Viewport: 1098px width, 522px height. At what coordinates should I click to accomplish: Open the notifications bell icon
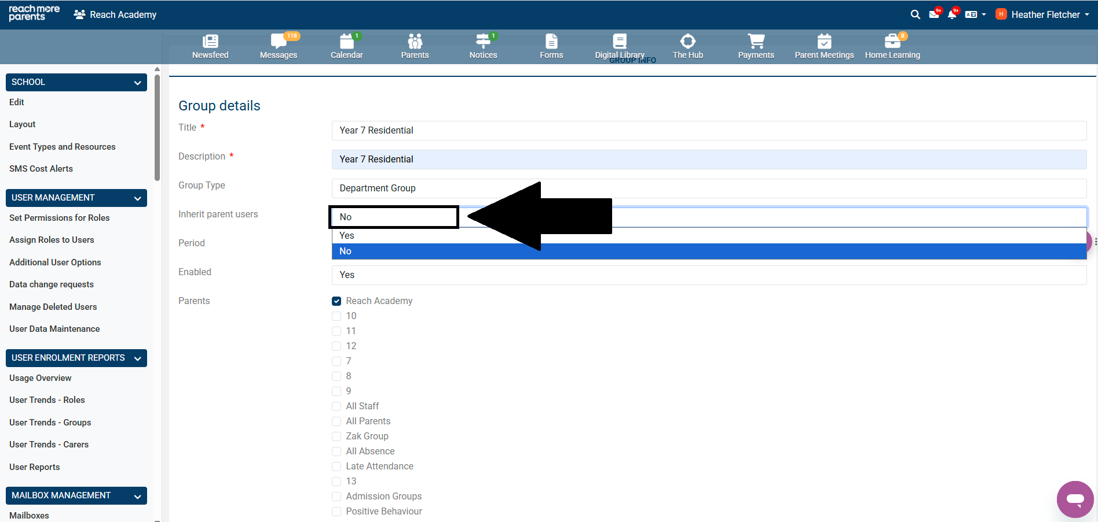[x=951, y=14]
